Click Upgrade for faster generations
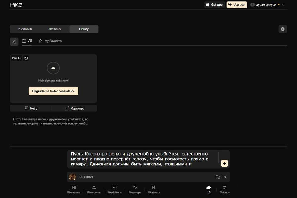This screenshot has width=297, height=198. coord(53,91)
